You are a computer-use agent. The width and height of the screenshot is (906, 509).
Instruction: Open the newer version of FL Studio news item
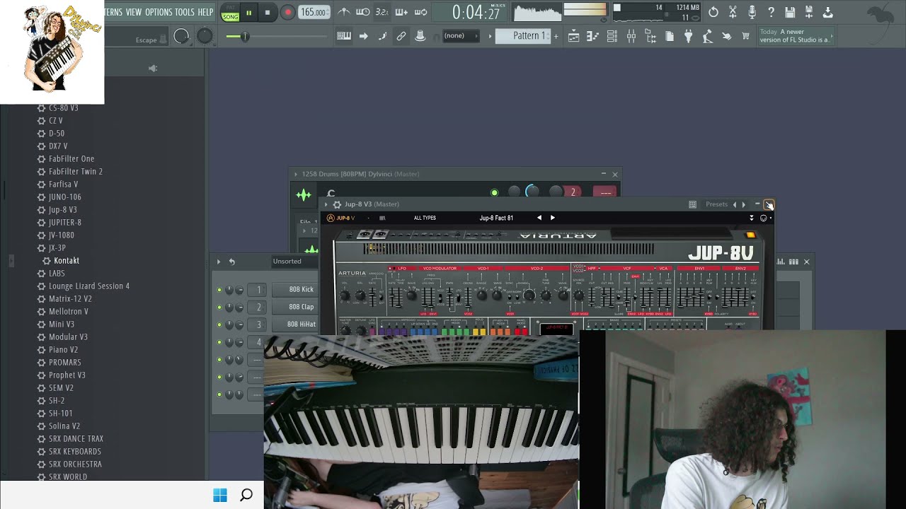796,36
